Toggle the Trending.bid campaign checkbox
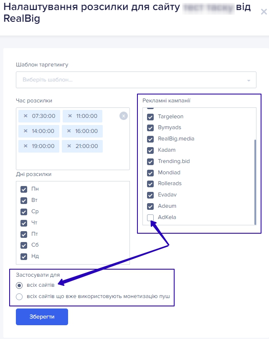 pyautogui.click(x=150, y=161)
